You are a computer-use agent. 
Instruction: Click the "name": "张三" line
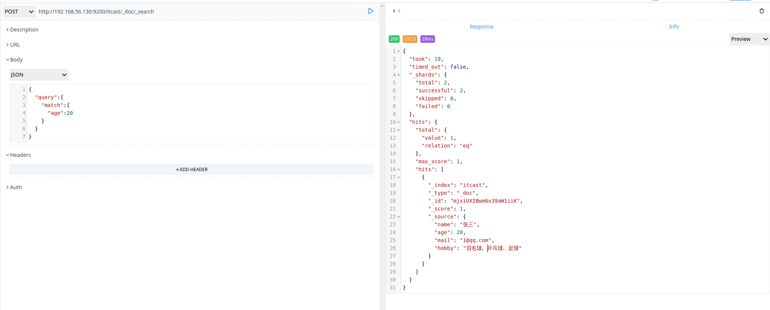point(457,224)
